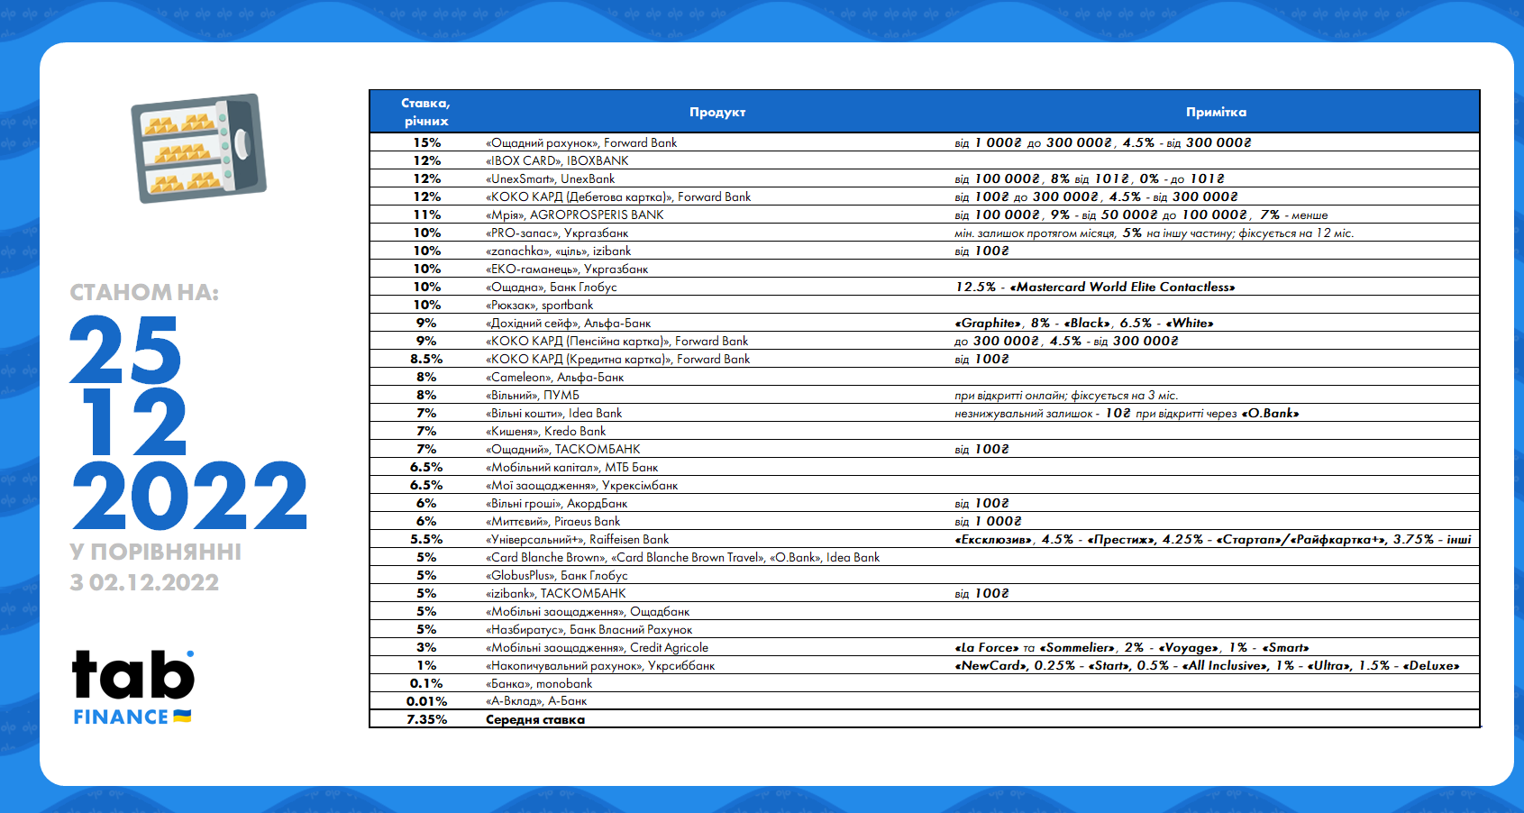Click the 3% rate cell
Screen dimensions: 1524x813
pos(427,647)
